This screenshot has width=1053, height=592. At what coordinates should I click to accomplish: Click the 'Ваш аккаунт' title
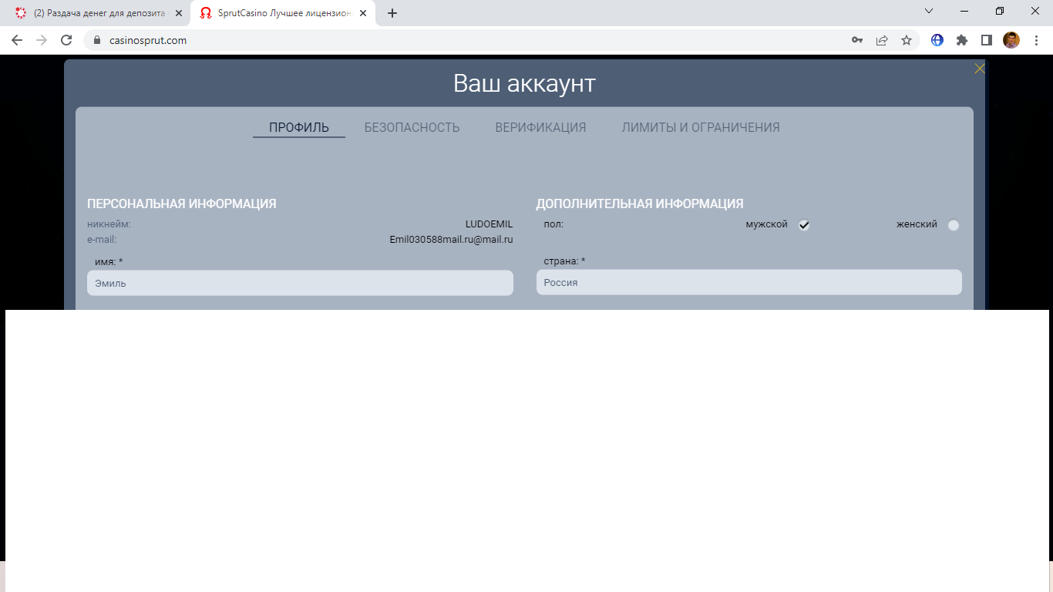click(x=524, y=83)
